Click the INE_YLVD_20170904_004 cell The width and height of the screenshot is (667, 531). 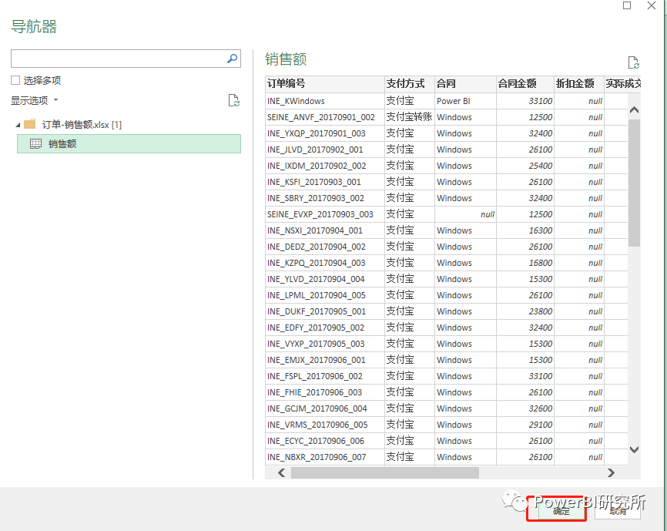[324, 279]
